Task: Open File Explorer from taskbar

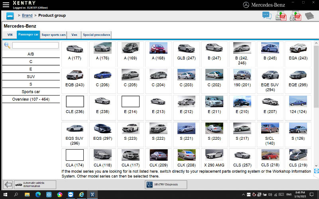Action: (27, 195)
